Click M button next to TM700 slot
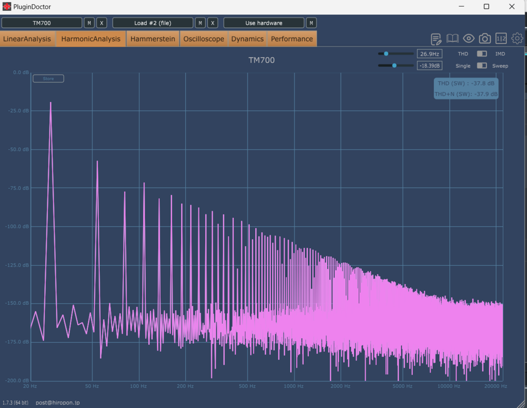 point(89,23)
